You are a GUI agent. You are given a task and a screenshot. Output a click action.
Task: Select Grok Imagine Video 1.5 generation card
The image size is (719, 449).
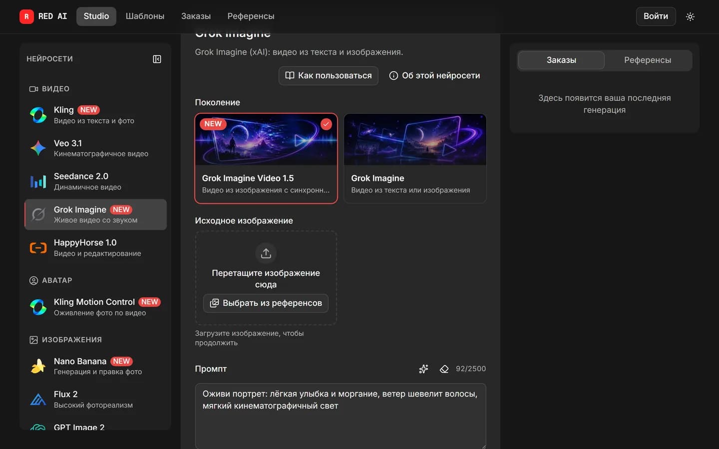(266, 158)
